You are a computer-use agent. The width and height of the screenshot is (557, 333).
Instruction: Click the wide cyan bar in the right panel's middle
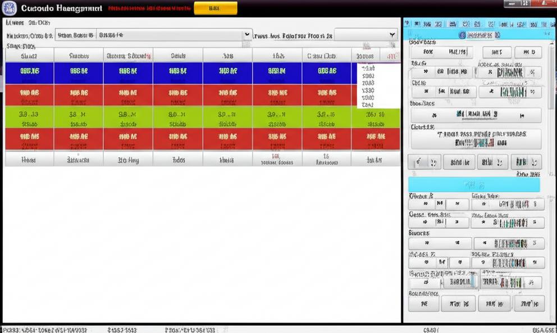pyautogui.click(x=474, y=184)
